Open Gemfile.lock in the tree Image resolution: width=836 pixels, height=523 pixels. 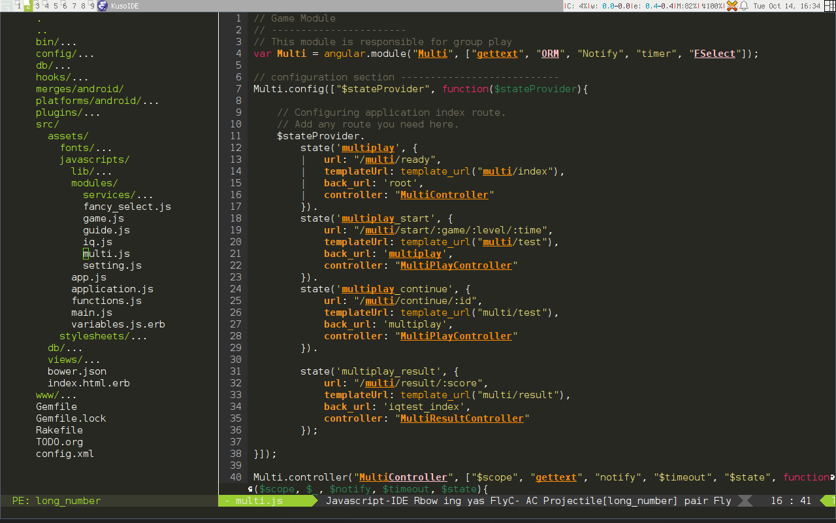(x=71, y=418)
